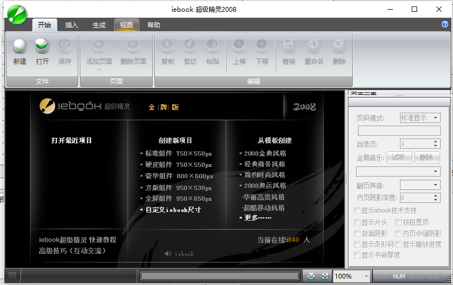
Task: Click the 打开 (Open) file icon
Action: pyautogui.click(x=42, y=46)
